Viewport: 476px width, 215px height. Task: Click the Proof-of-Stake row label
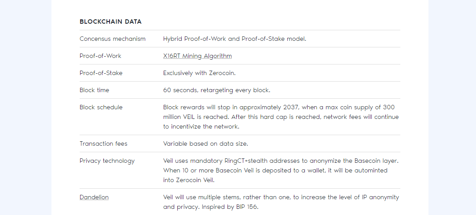(x=101, y=73)
